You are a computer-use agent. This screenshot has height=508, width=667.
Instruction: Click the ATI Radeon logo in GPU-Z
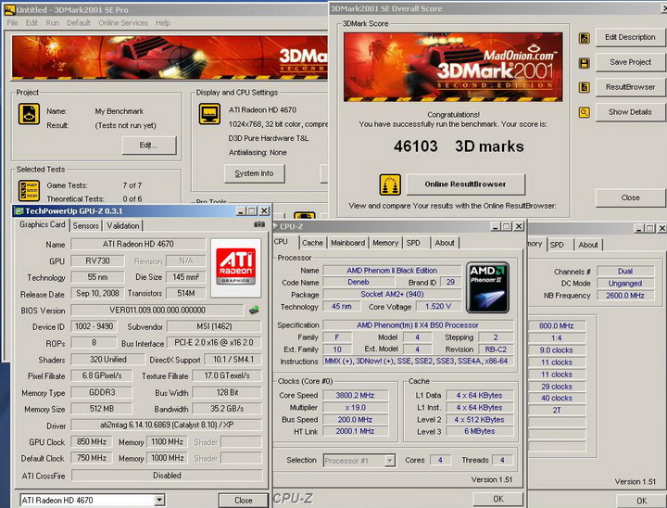point(235,267)
